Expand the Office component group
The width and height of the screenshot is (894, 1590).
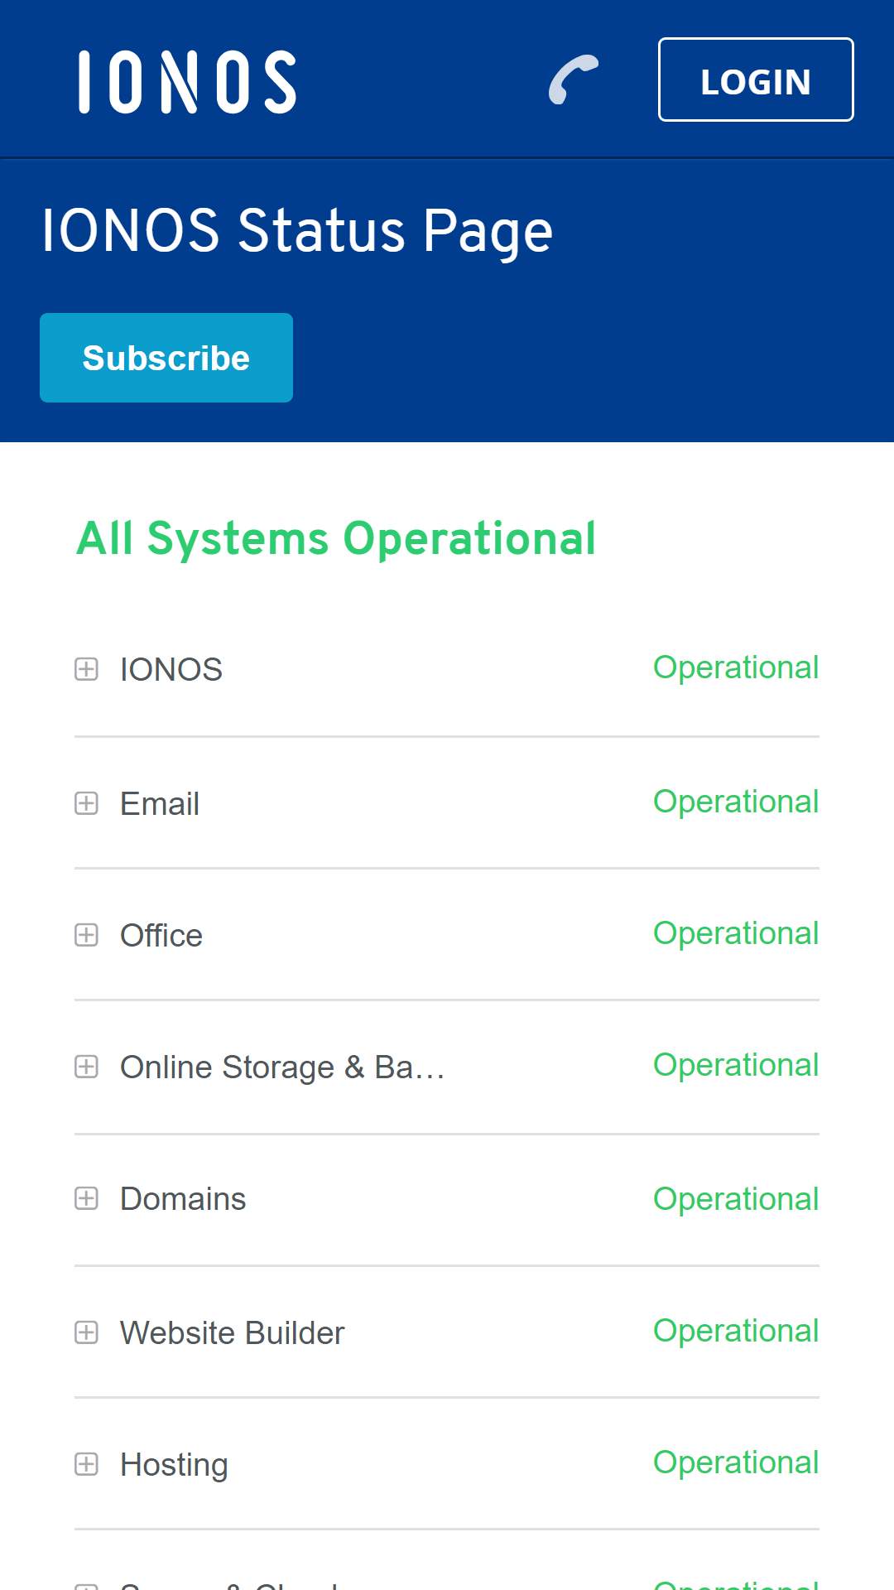coord(86,935)
